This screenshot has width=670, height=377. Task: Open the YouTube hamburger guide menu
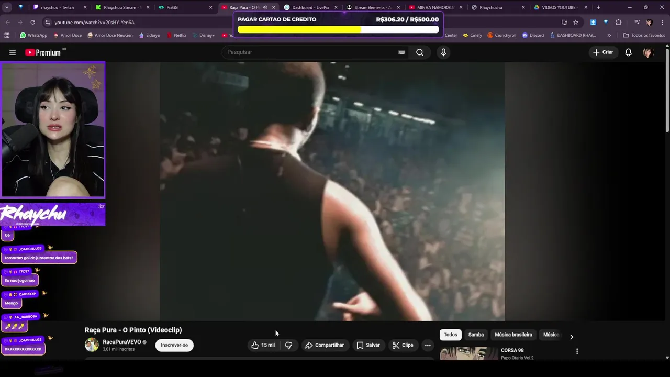(x=13, y=52)
